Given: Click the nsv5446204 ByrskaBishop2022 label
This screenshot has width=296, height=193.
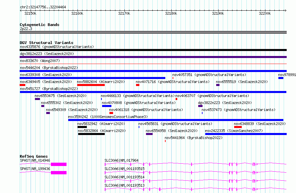Looking at the screenshot, I should (49, 68).
